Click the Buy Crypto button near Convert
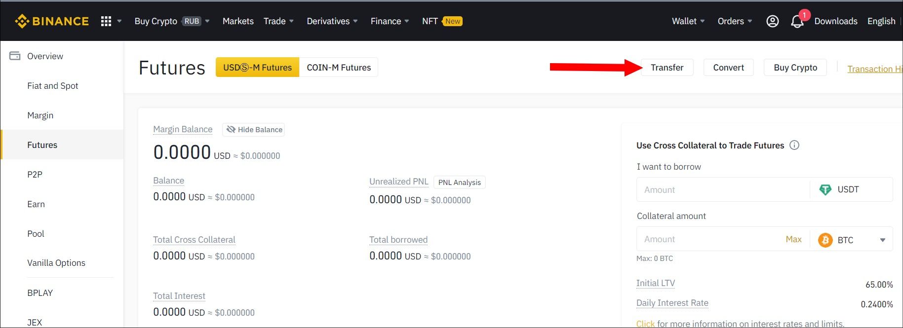This screenshot has width=903, height=328. tap(795, 68)
